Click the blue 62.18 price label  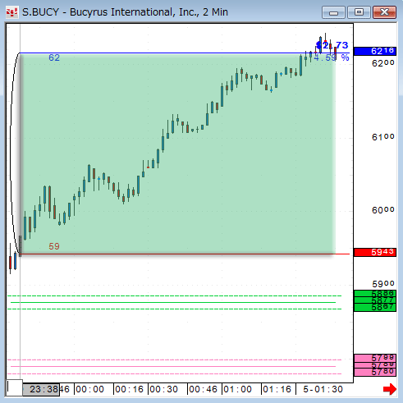[375, 51]
